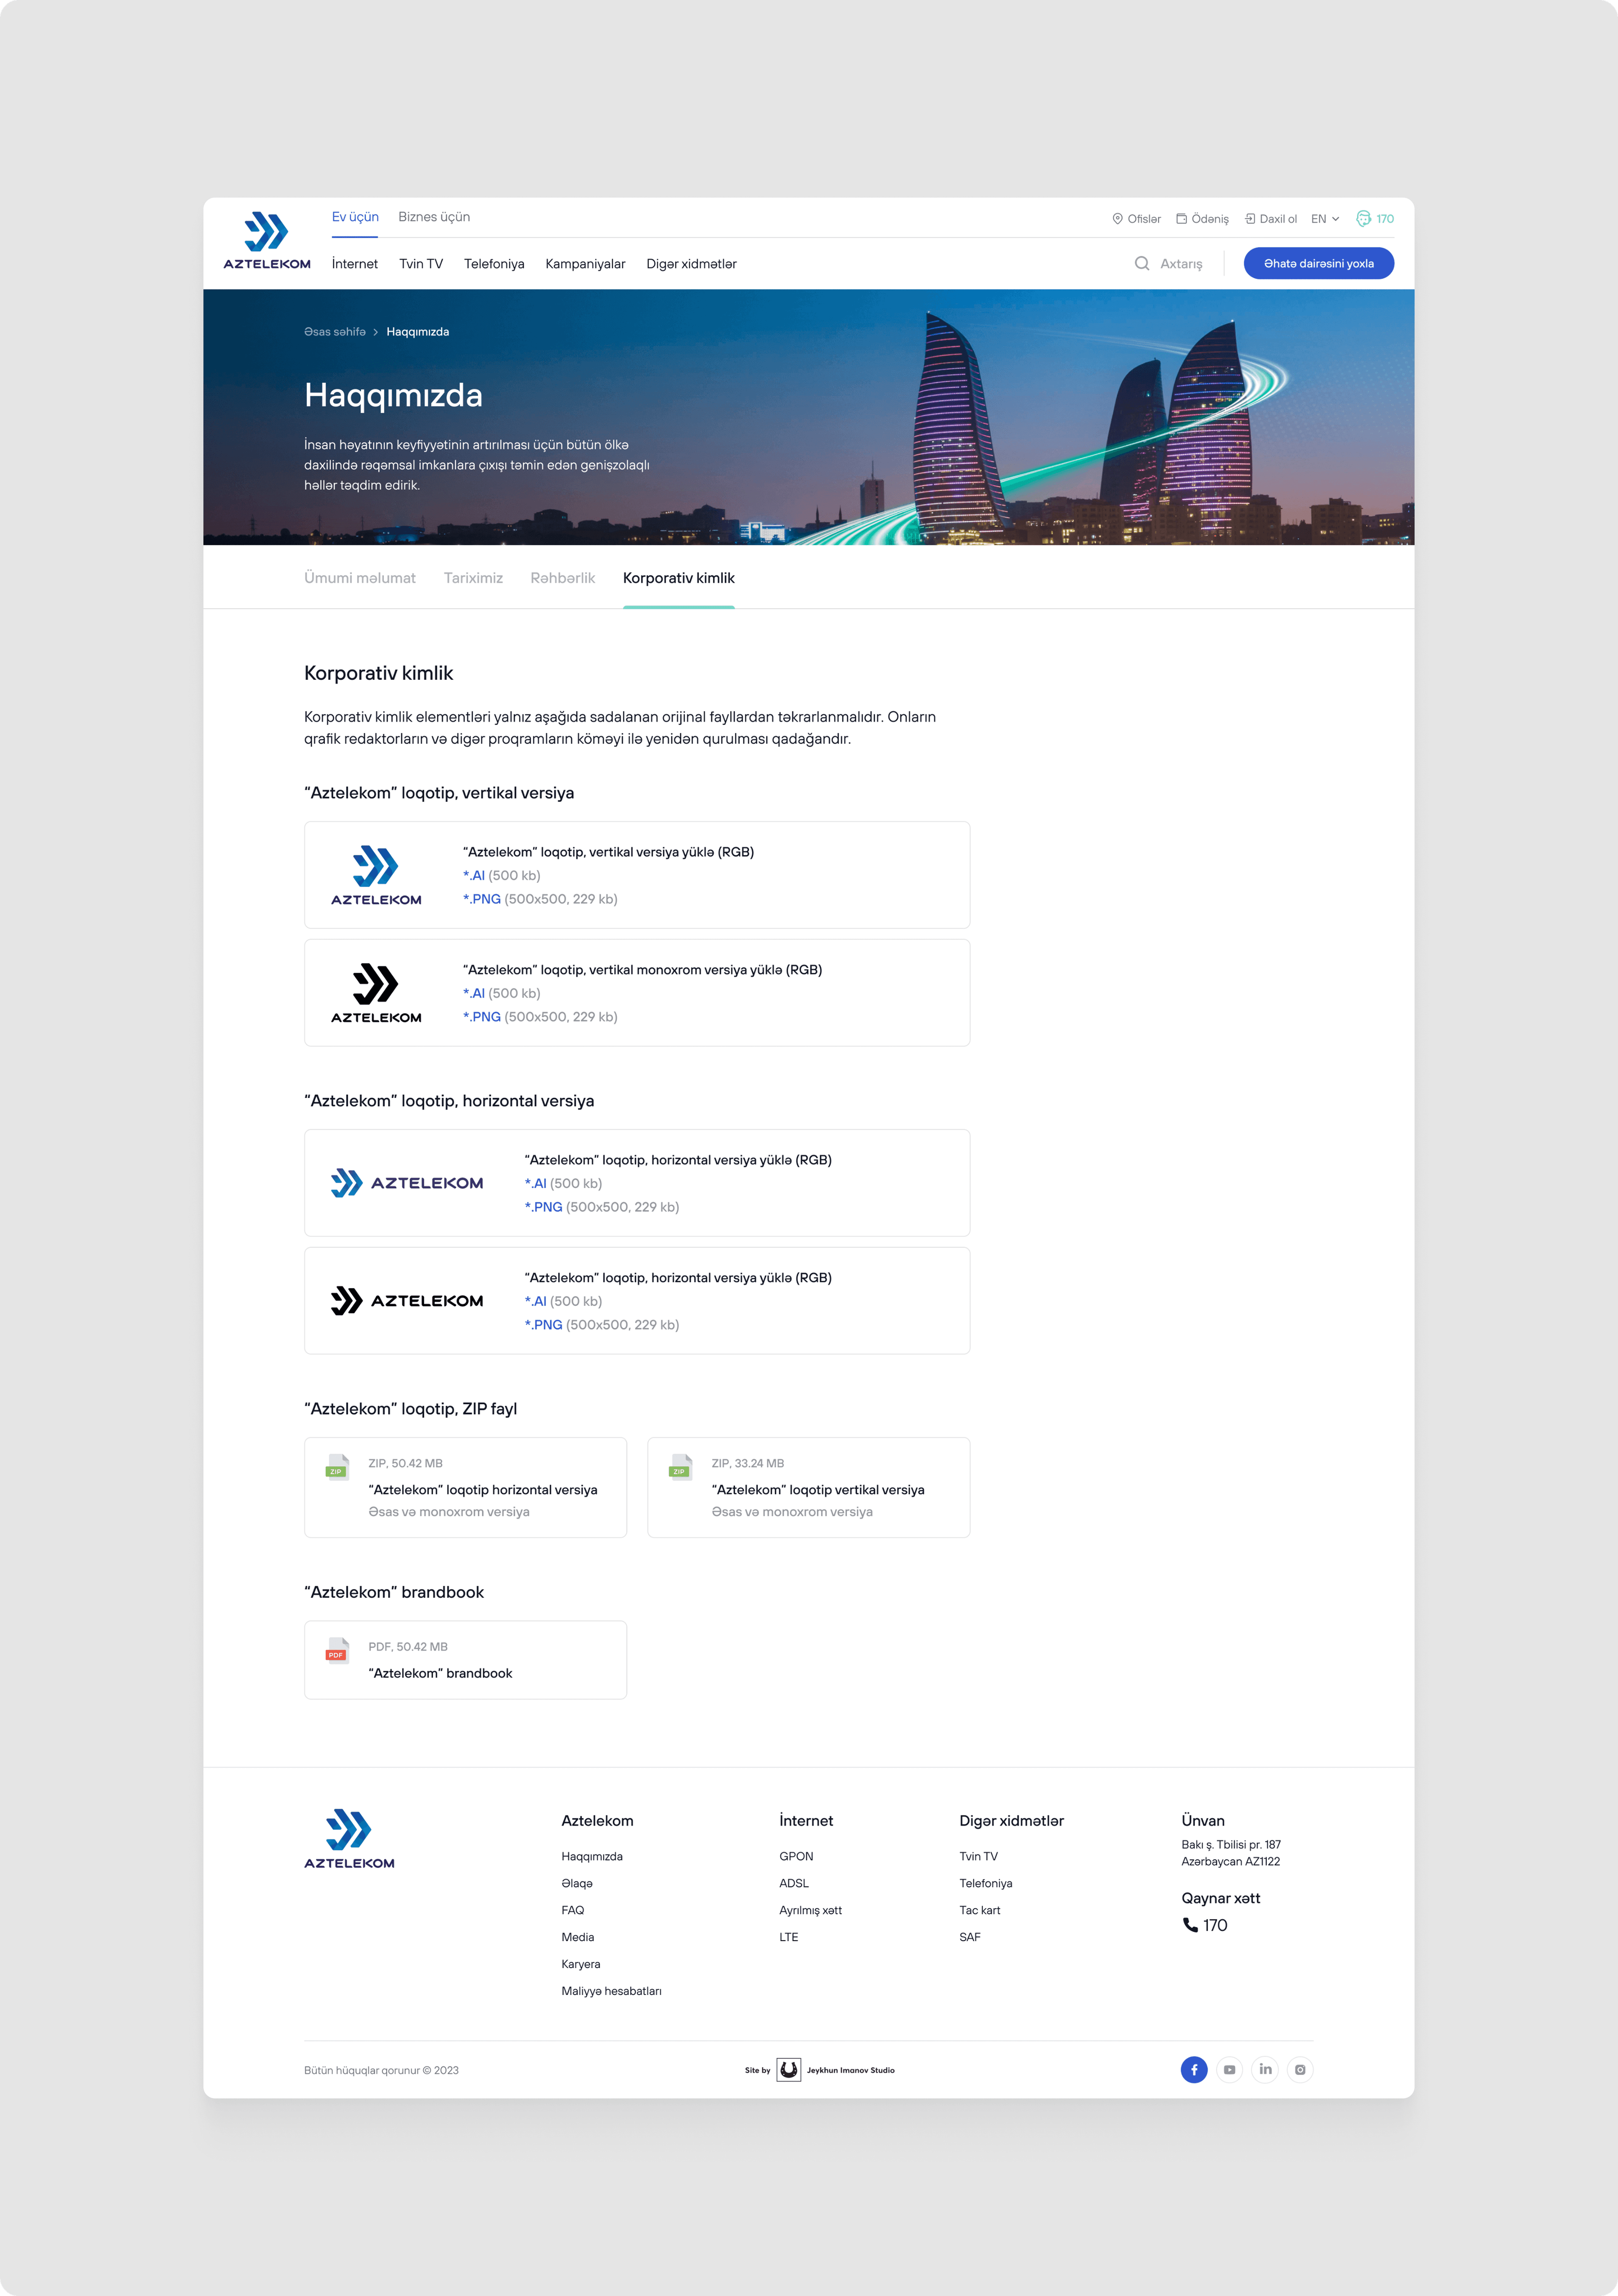Click Haqqımızda link in footer
This screenshot has width=1618, height=2296.
(592, 1857)
